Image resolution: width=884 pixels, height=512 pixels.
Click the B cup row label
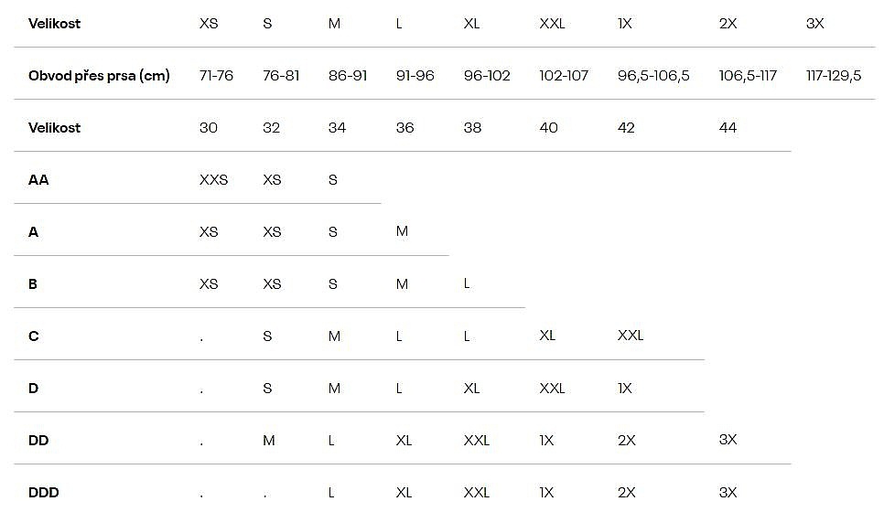point(33,284)
